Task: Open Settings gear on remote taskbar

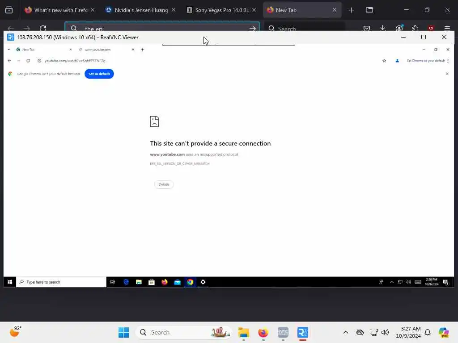Action: tap(203, 282)
